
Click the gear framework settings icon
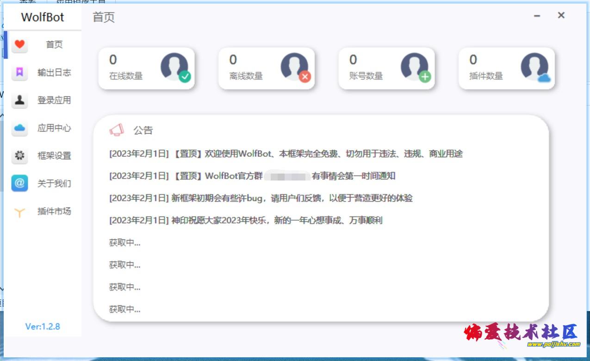pos(19,156)
